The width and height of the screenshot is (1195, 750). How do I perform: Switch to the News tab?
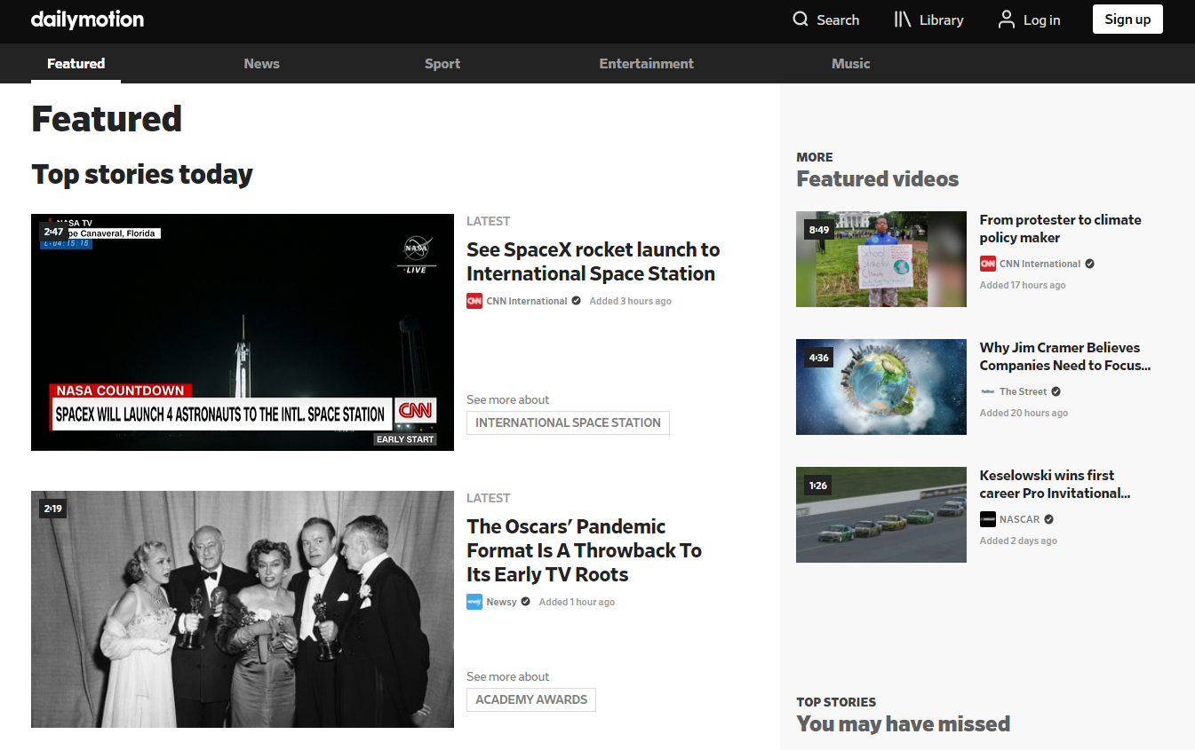261,64
